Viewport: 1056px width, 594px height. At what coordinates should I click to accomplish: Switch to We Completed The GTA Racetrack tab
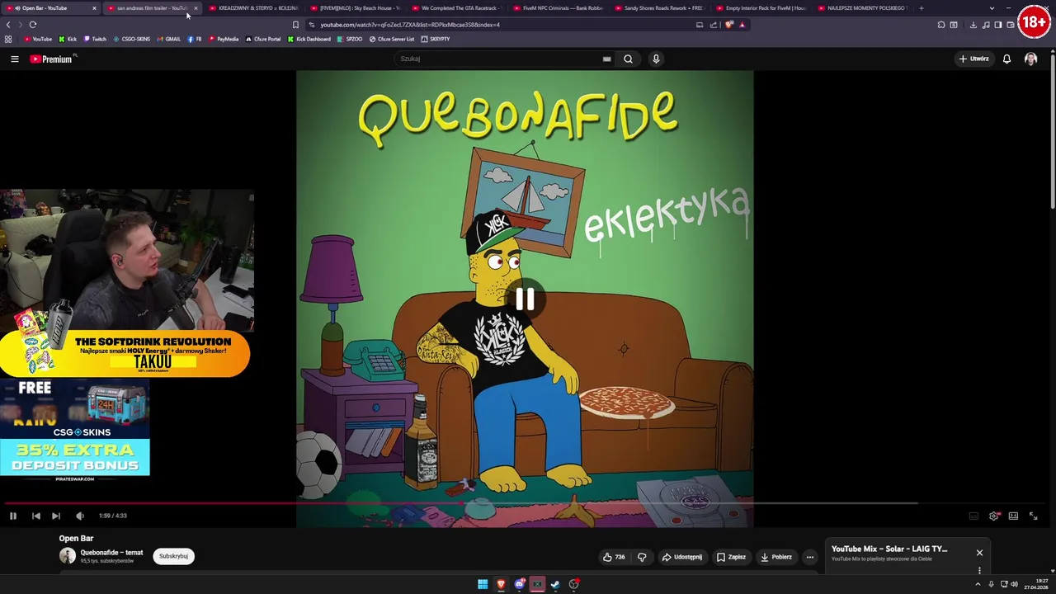click(456, 8)
